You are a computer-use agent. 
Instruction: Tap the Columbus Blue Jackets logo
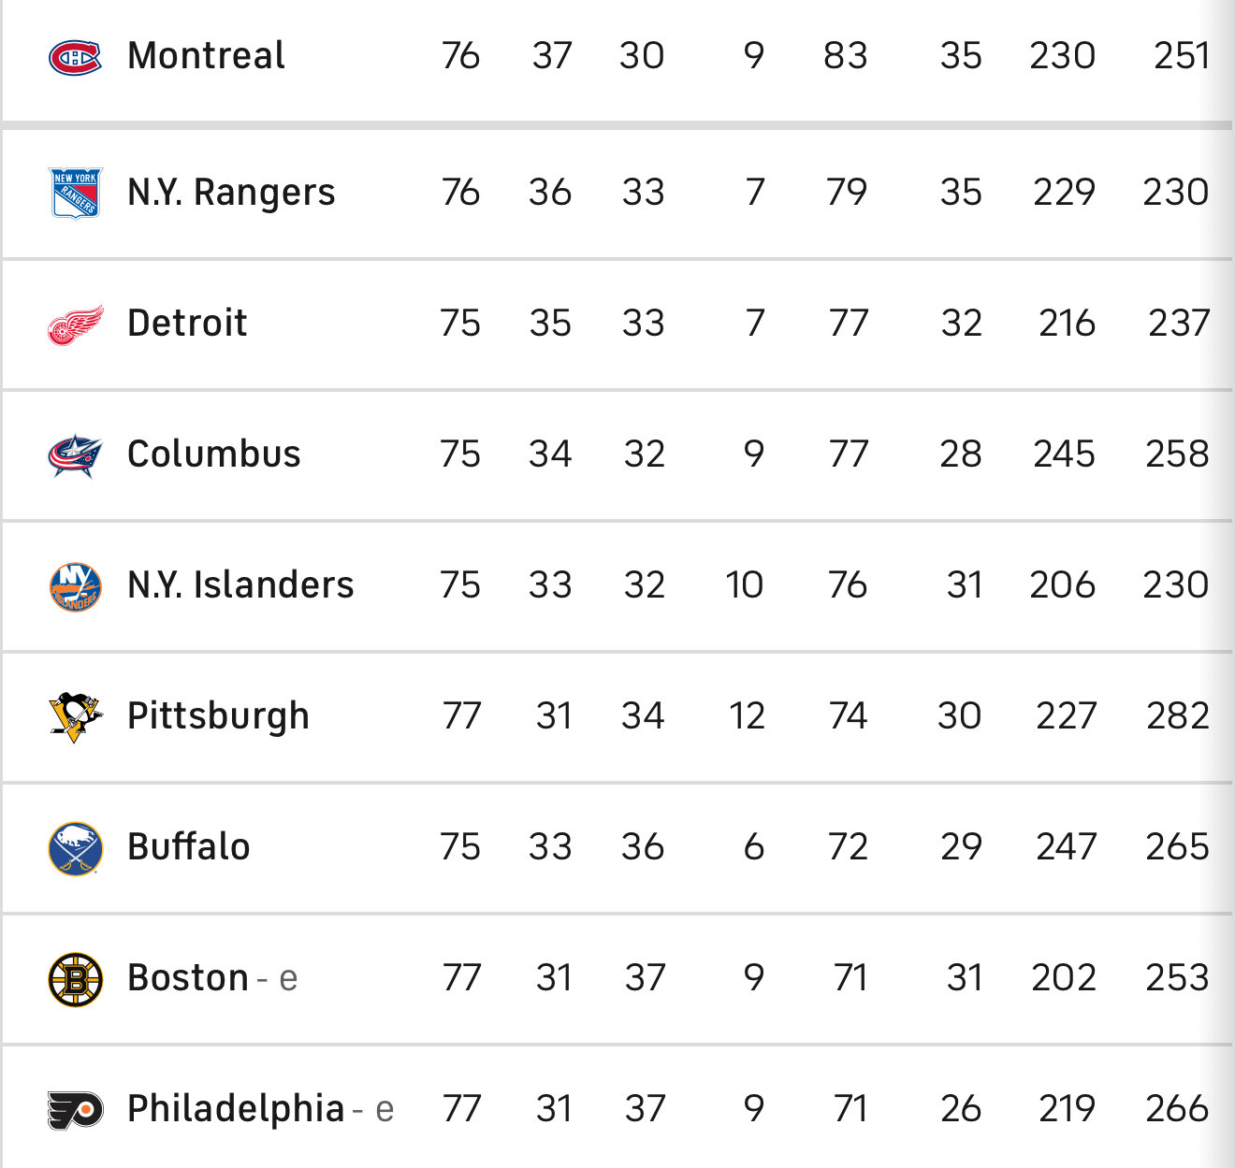(x=75, y=455)
